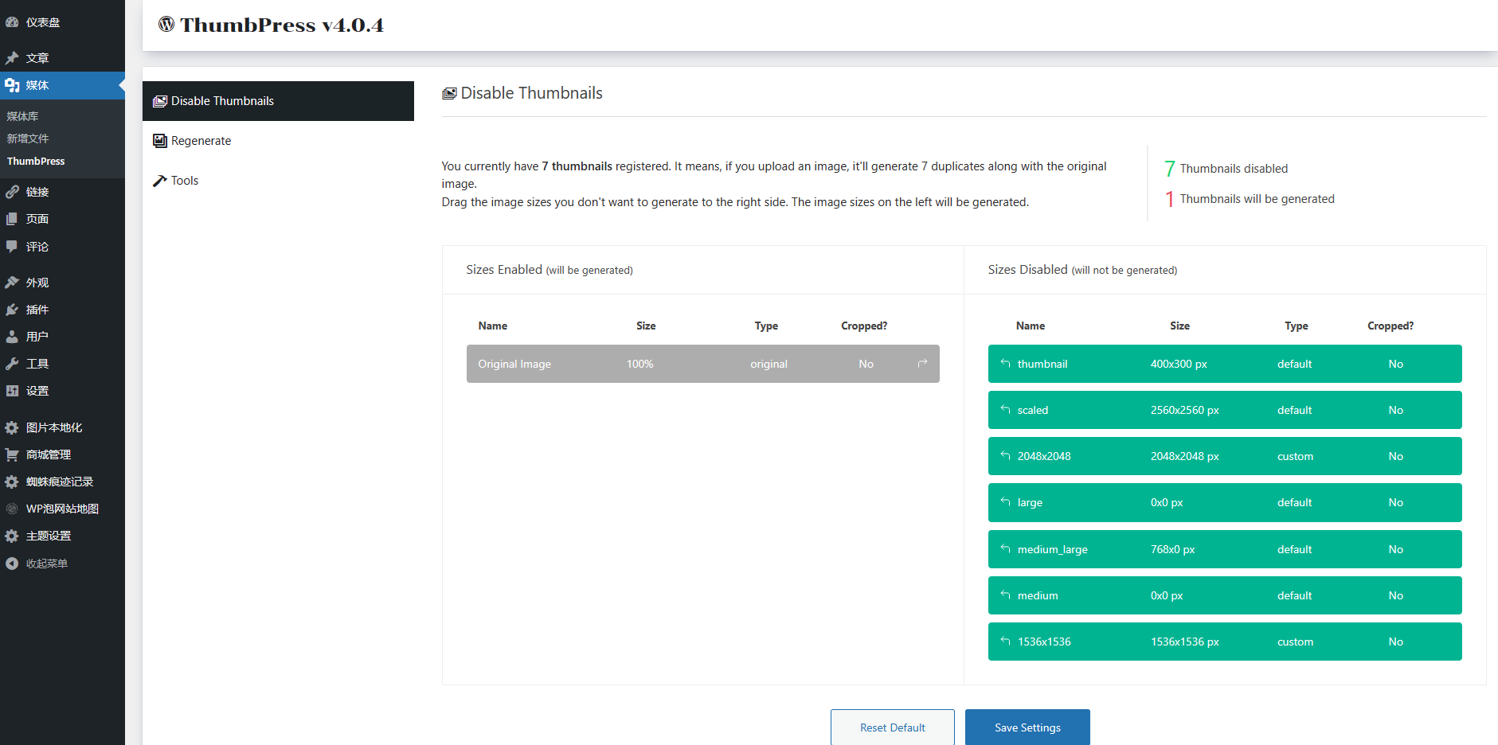The height and width of the screenshot is (745, 1498).
Task: Collapse the sidebar with 收起菜单
Action: pos(46,564)
